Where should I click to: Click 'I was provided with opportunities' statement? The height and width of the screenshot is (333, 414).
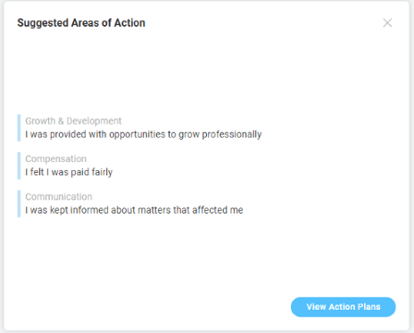(x=143, y=134)
